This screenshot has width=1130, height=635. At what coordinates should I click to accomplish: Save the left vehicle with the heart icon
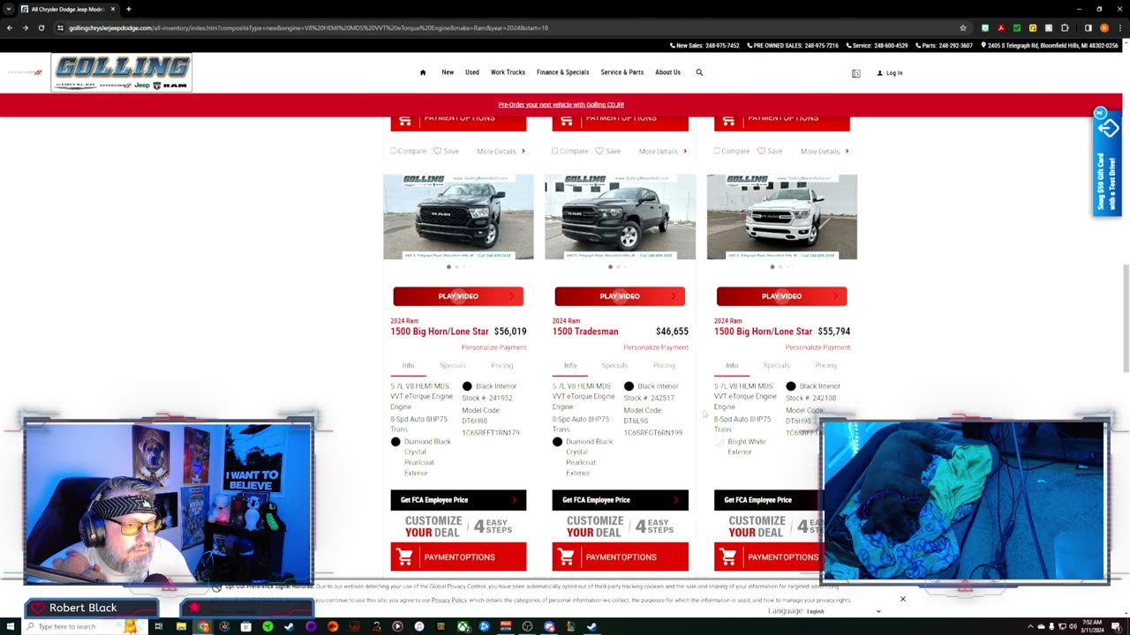pos(437,151)
